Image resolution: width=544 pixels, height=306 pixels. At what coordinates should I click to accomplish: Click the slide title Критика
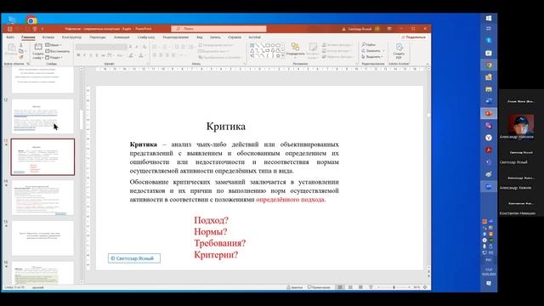pos(226,127)
